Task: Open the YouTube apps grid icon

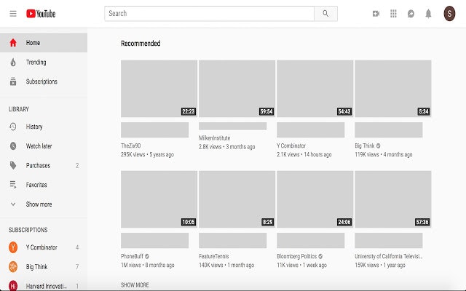Action: click(393, 14)
